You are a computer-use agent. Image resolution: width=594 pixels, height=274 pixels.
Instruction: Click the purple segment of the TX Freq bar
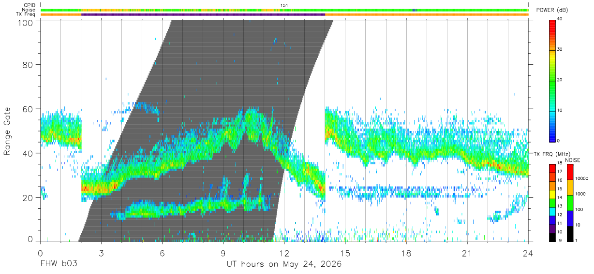coord(203,14)
